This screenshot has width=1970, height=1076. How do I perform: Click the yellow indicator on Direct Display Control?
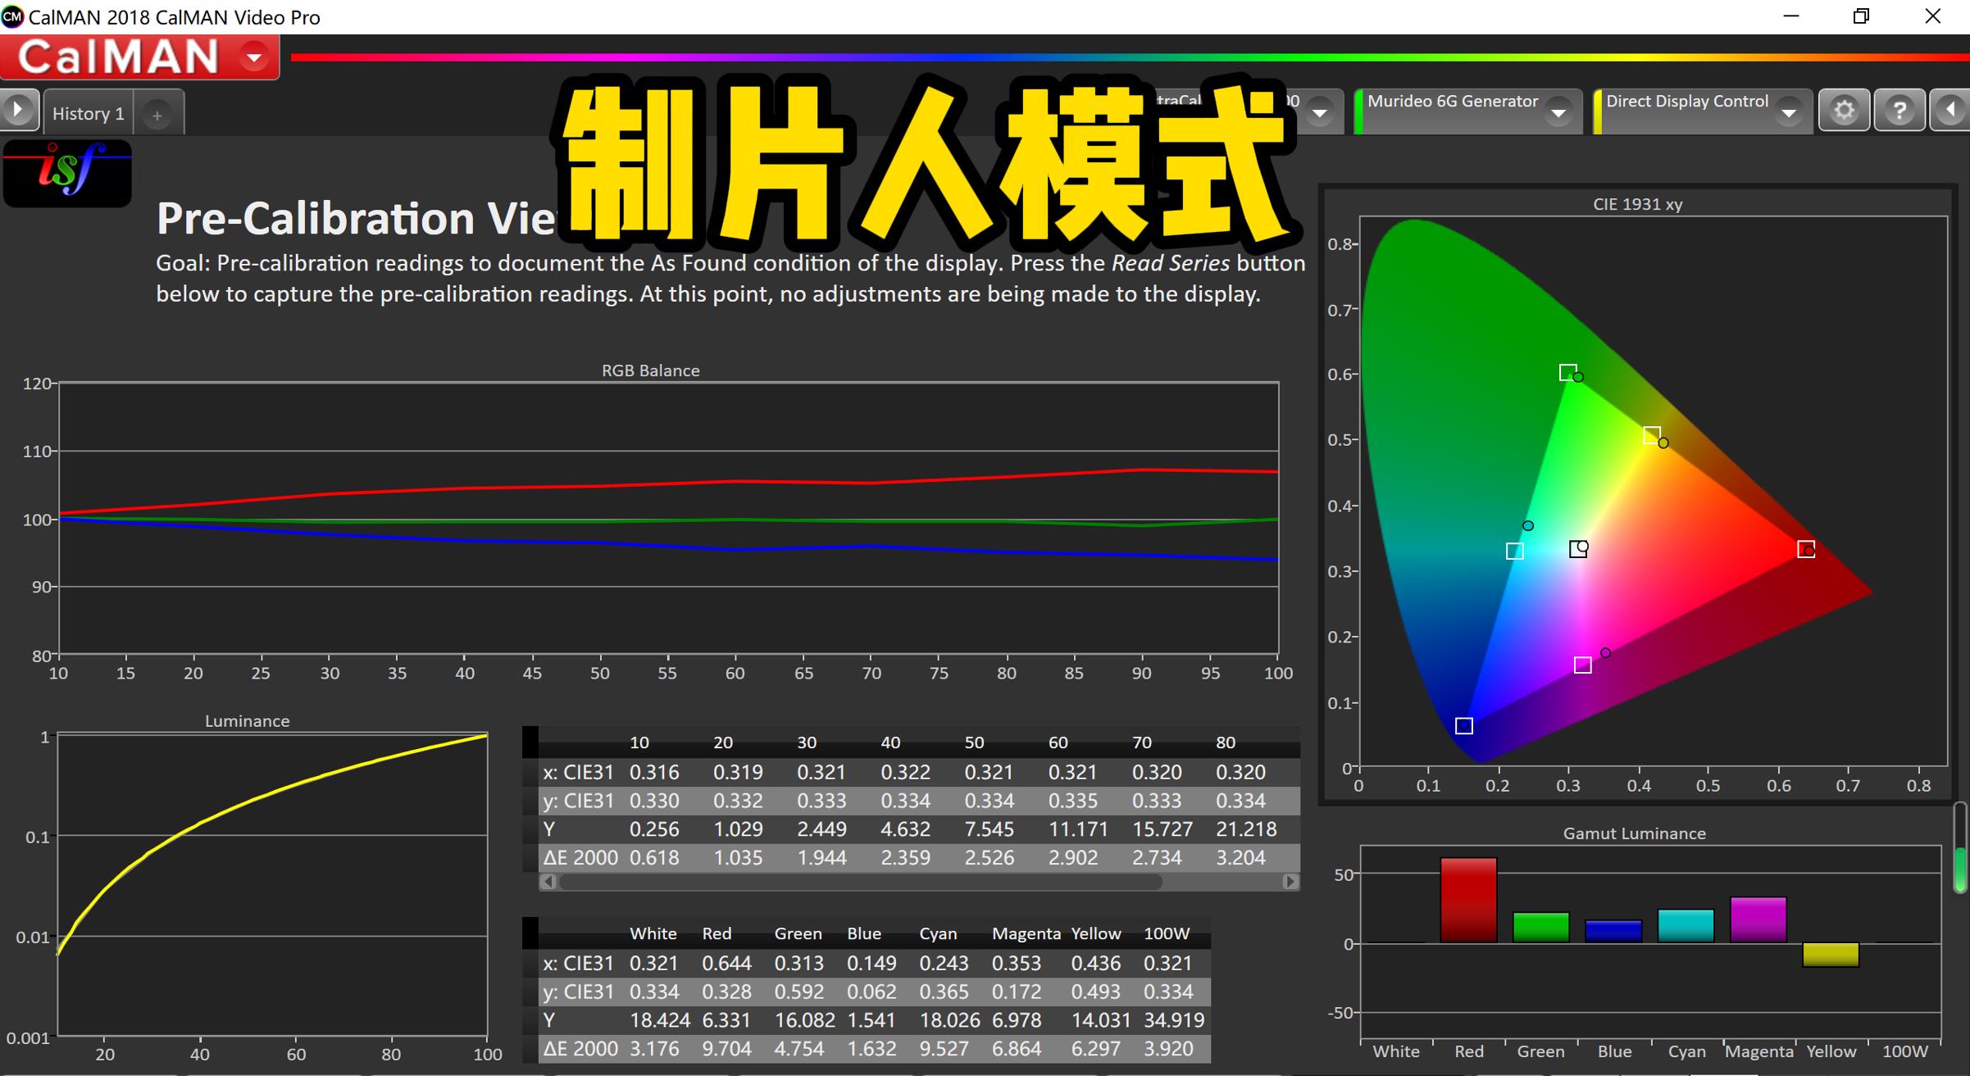point(1599,111)
